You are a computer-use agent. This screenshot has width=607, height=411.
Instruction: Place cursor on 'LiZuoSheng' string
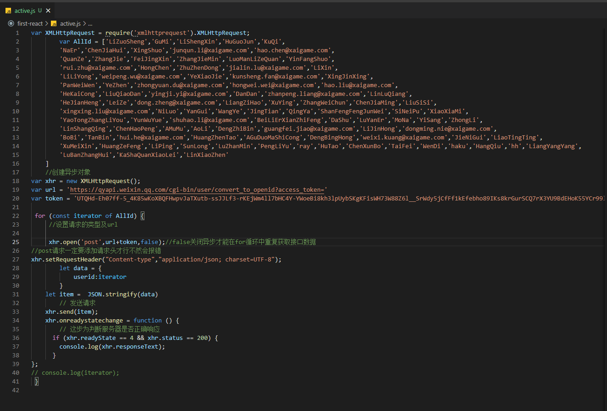(x=127, y=41)
